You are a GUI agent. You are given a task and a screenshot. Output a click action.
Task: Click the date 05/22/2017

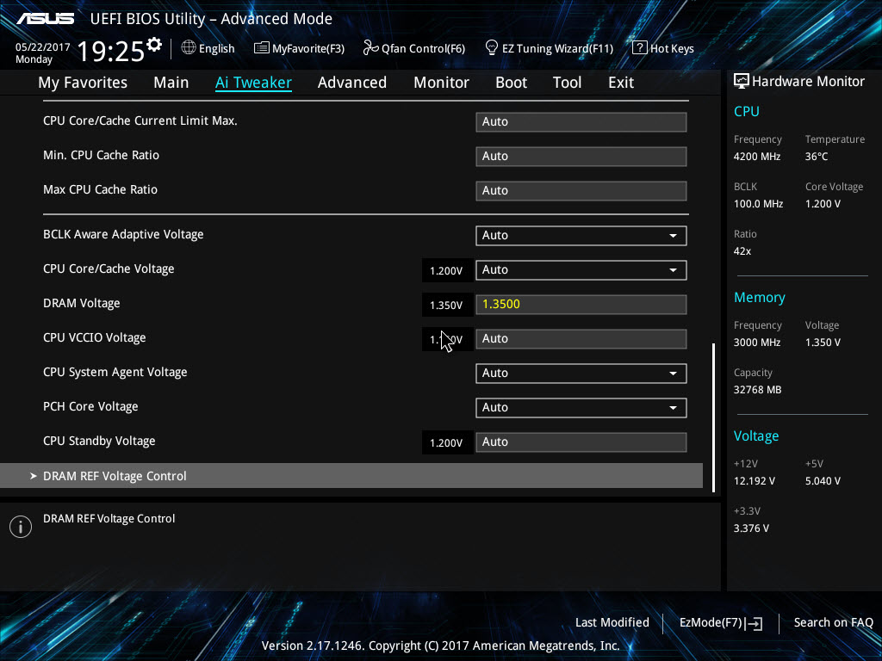[x=43, y=47]
